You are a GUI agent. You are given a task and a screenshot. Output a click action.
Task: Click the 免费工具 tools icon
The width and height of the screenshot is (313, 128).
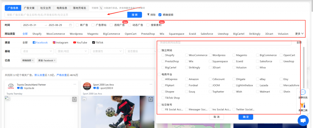point(303,106)
